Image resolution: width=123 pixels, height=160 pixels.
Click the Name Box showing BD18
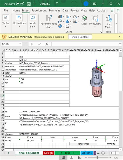[x=10, y=44]
